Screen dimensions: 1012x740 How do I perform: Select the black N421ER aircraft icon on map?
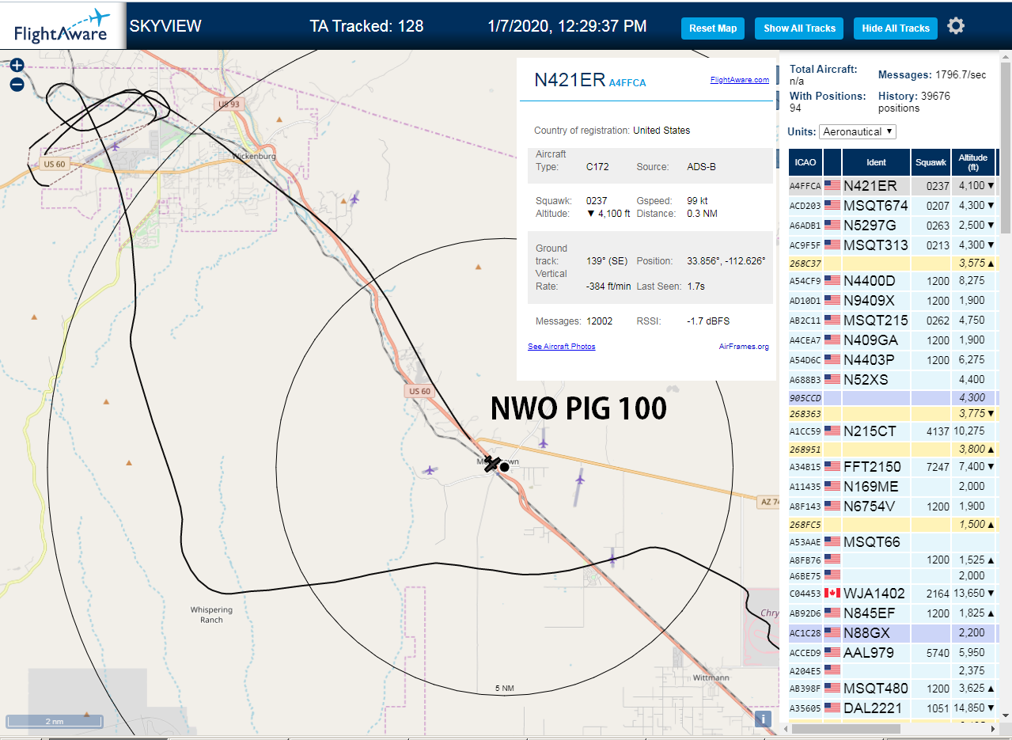[492, 464]
